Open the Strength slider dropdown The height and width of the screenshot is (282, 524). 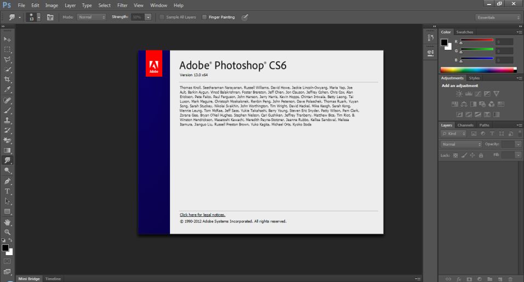point(148,17)
